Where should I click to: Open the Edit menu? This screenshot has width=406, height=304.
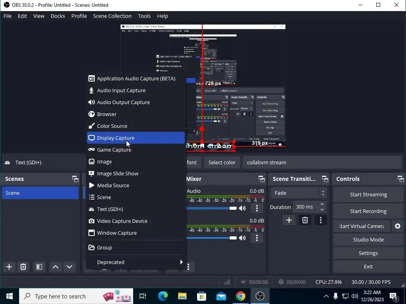22,16
